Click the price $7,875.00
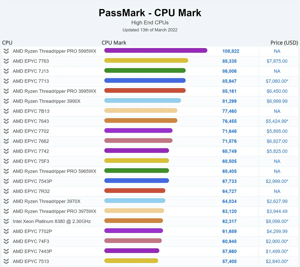Screen dimensions: 300x267 pos(277,61)
